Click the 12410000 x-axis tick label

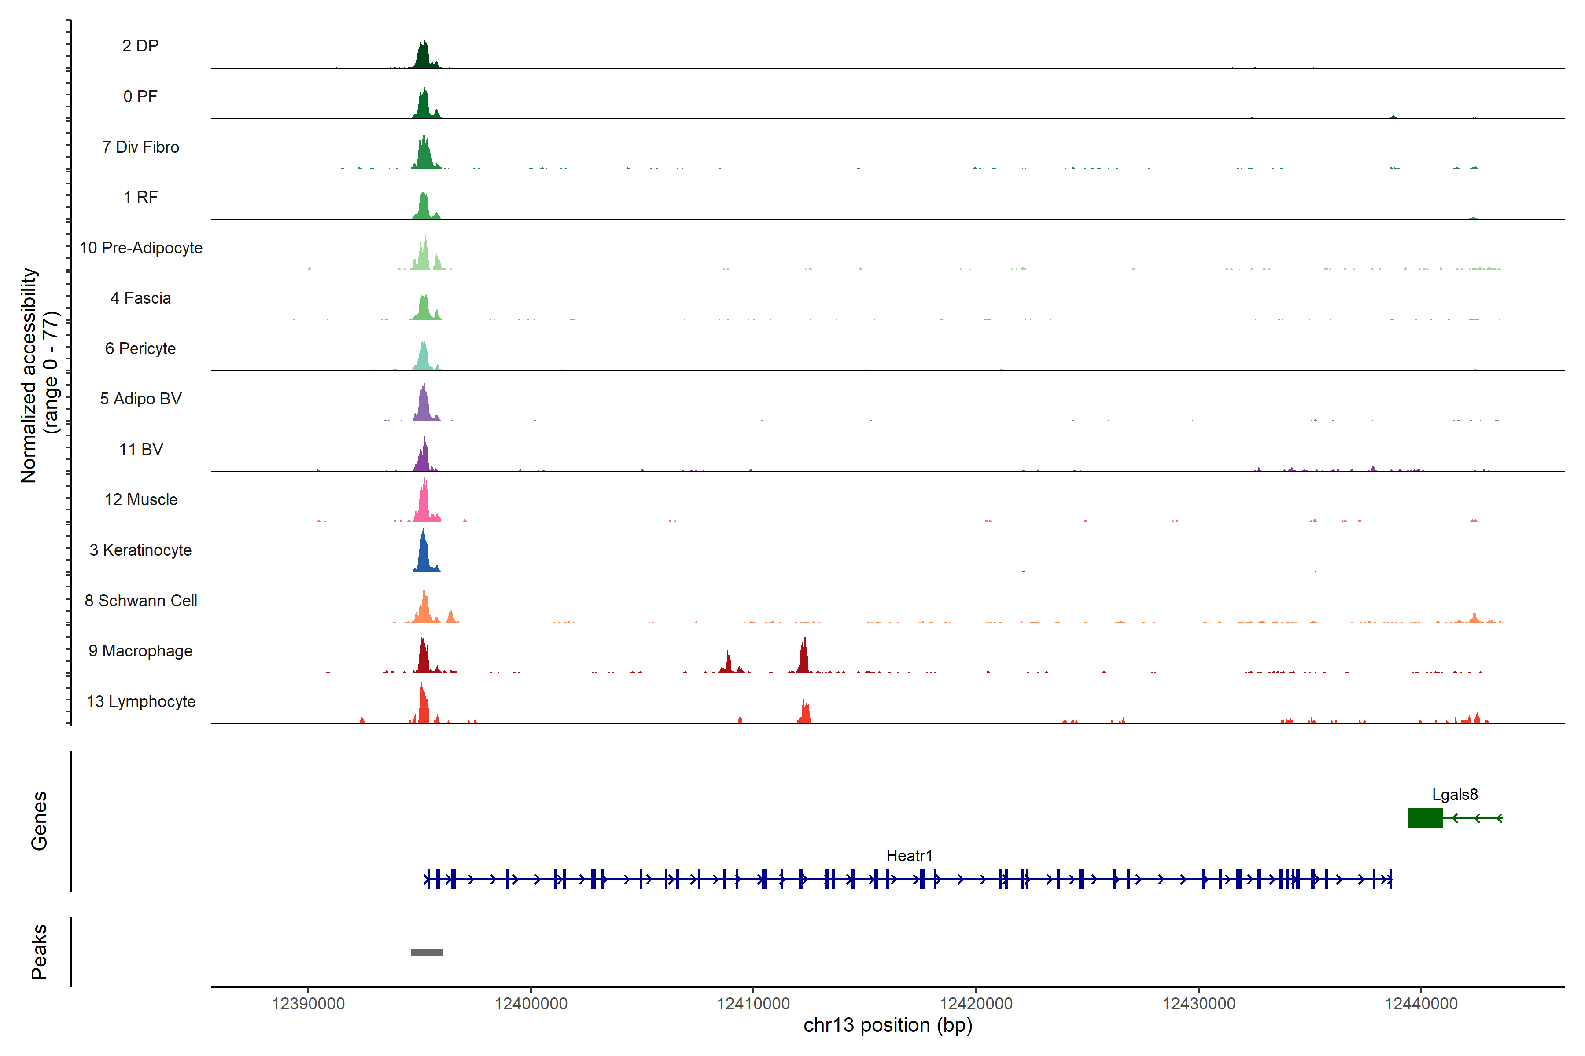pyautogui.click(x=753, y=1004)
